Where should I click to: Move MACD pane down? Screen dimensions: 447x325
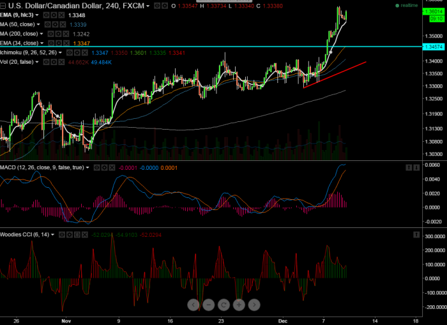coord(416,168)
